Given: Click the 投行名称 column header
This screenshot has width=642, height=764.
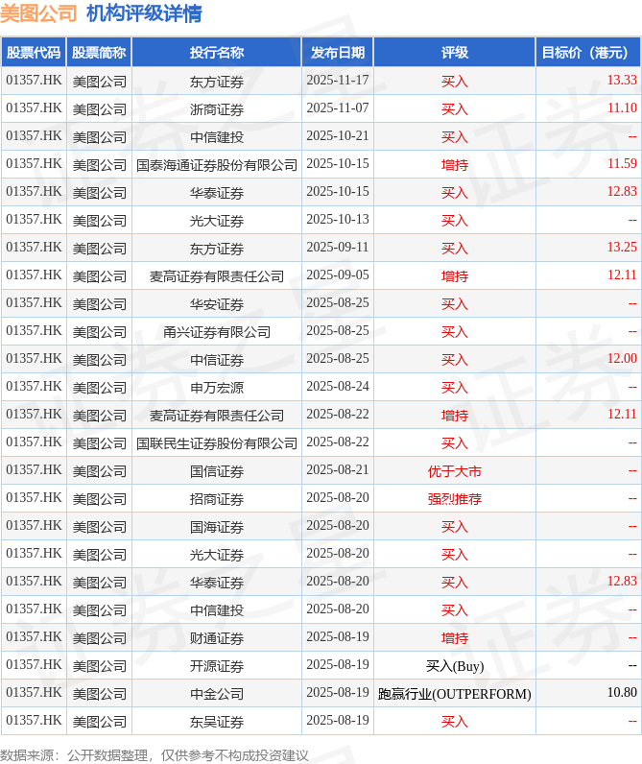Looking at the screenshot, I should coord(217,52).
